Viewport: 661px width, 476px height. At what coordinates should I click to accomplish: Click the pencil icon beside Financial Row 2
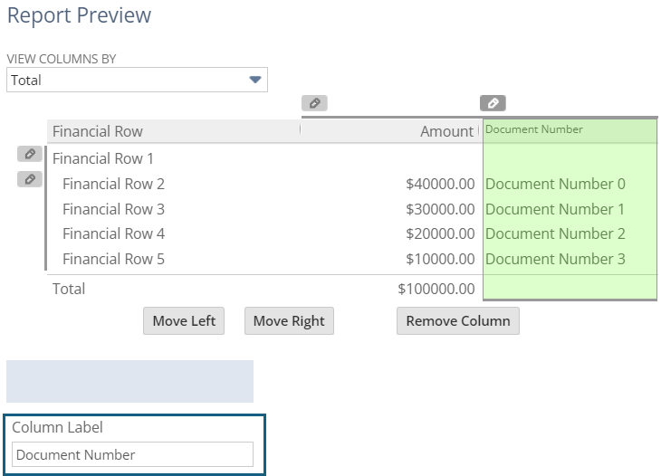tap(30, 179)
